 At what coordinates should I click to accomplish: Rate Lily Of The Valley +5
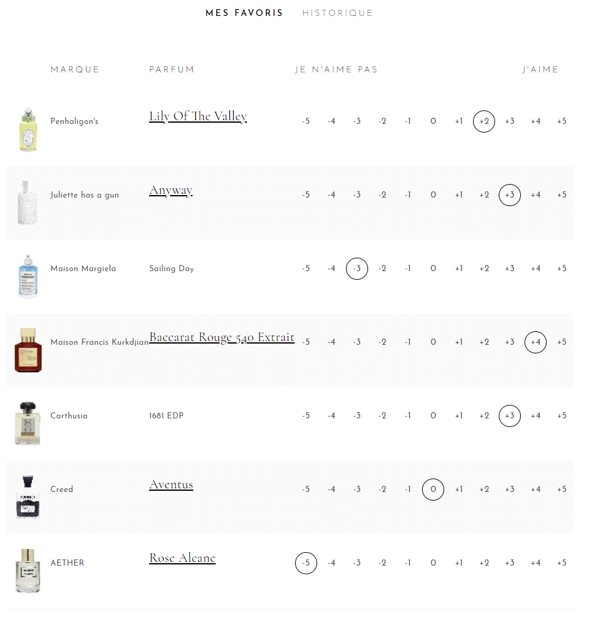[561, 121]
